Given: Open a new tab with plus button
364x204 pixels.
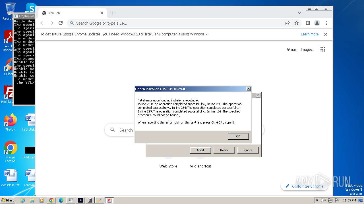Looking at the screenshot, I should 113,13.
